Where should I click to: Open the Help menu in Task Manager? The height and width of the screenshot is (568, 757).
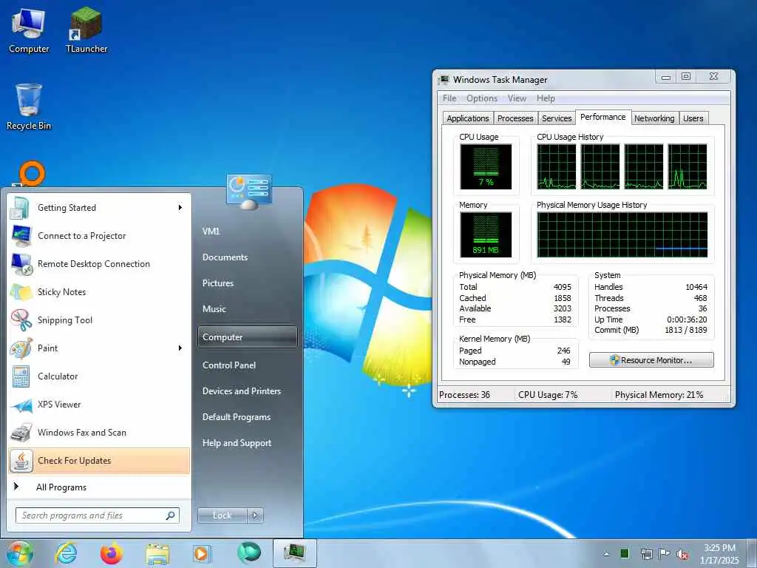point(546,98)
